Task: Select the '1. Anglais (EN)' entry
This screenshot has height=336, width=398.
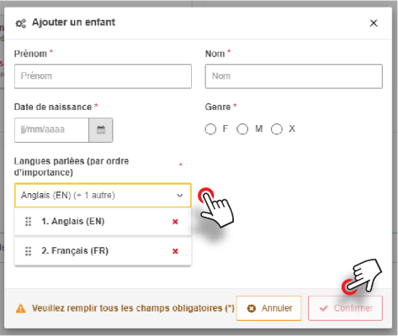Action: (x=103, y=222)
